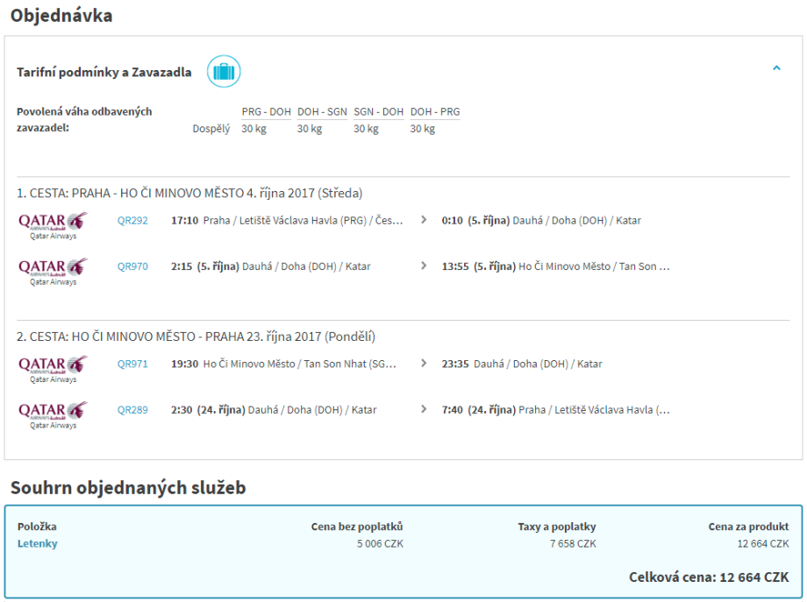Image resolution: width=807 pixels, height=602 pixels.
Task: Click the Letenky item link
Action: 38,544
